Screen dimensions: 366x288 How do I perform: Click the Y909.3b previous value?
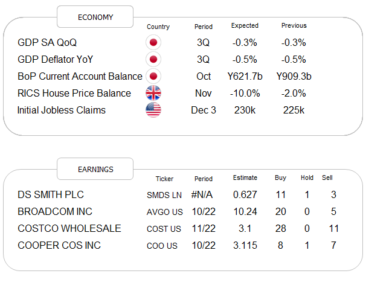point(294,76)
